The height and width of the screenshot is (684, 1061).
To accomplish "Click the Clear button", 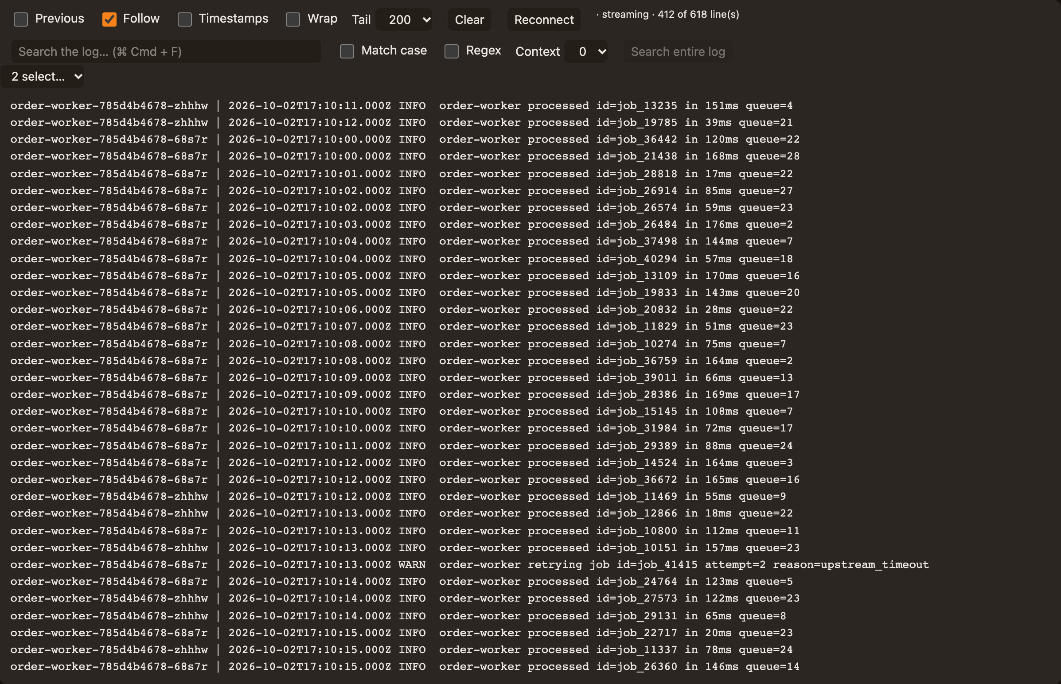I will click(469, 19).
